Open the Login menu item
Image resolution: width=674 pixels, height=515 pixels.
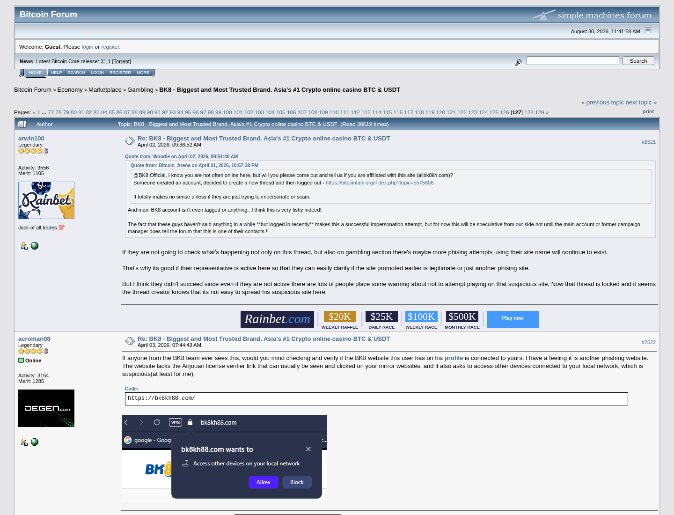[x=97, y=73]
